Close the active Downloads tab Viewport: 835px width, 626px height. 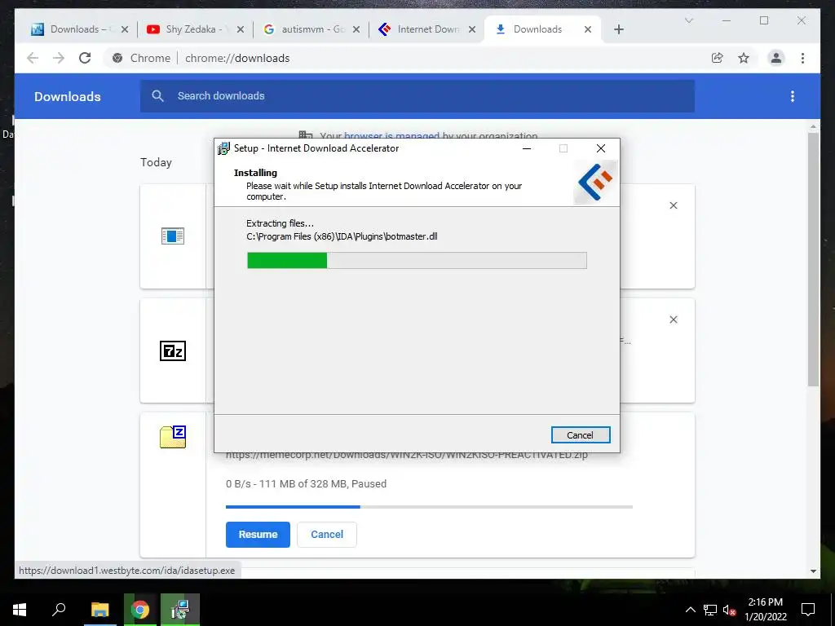tap(588, 29)
